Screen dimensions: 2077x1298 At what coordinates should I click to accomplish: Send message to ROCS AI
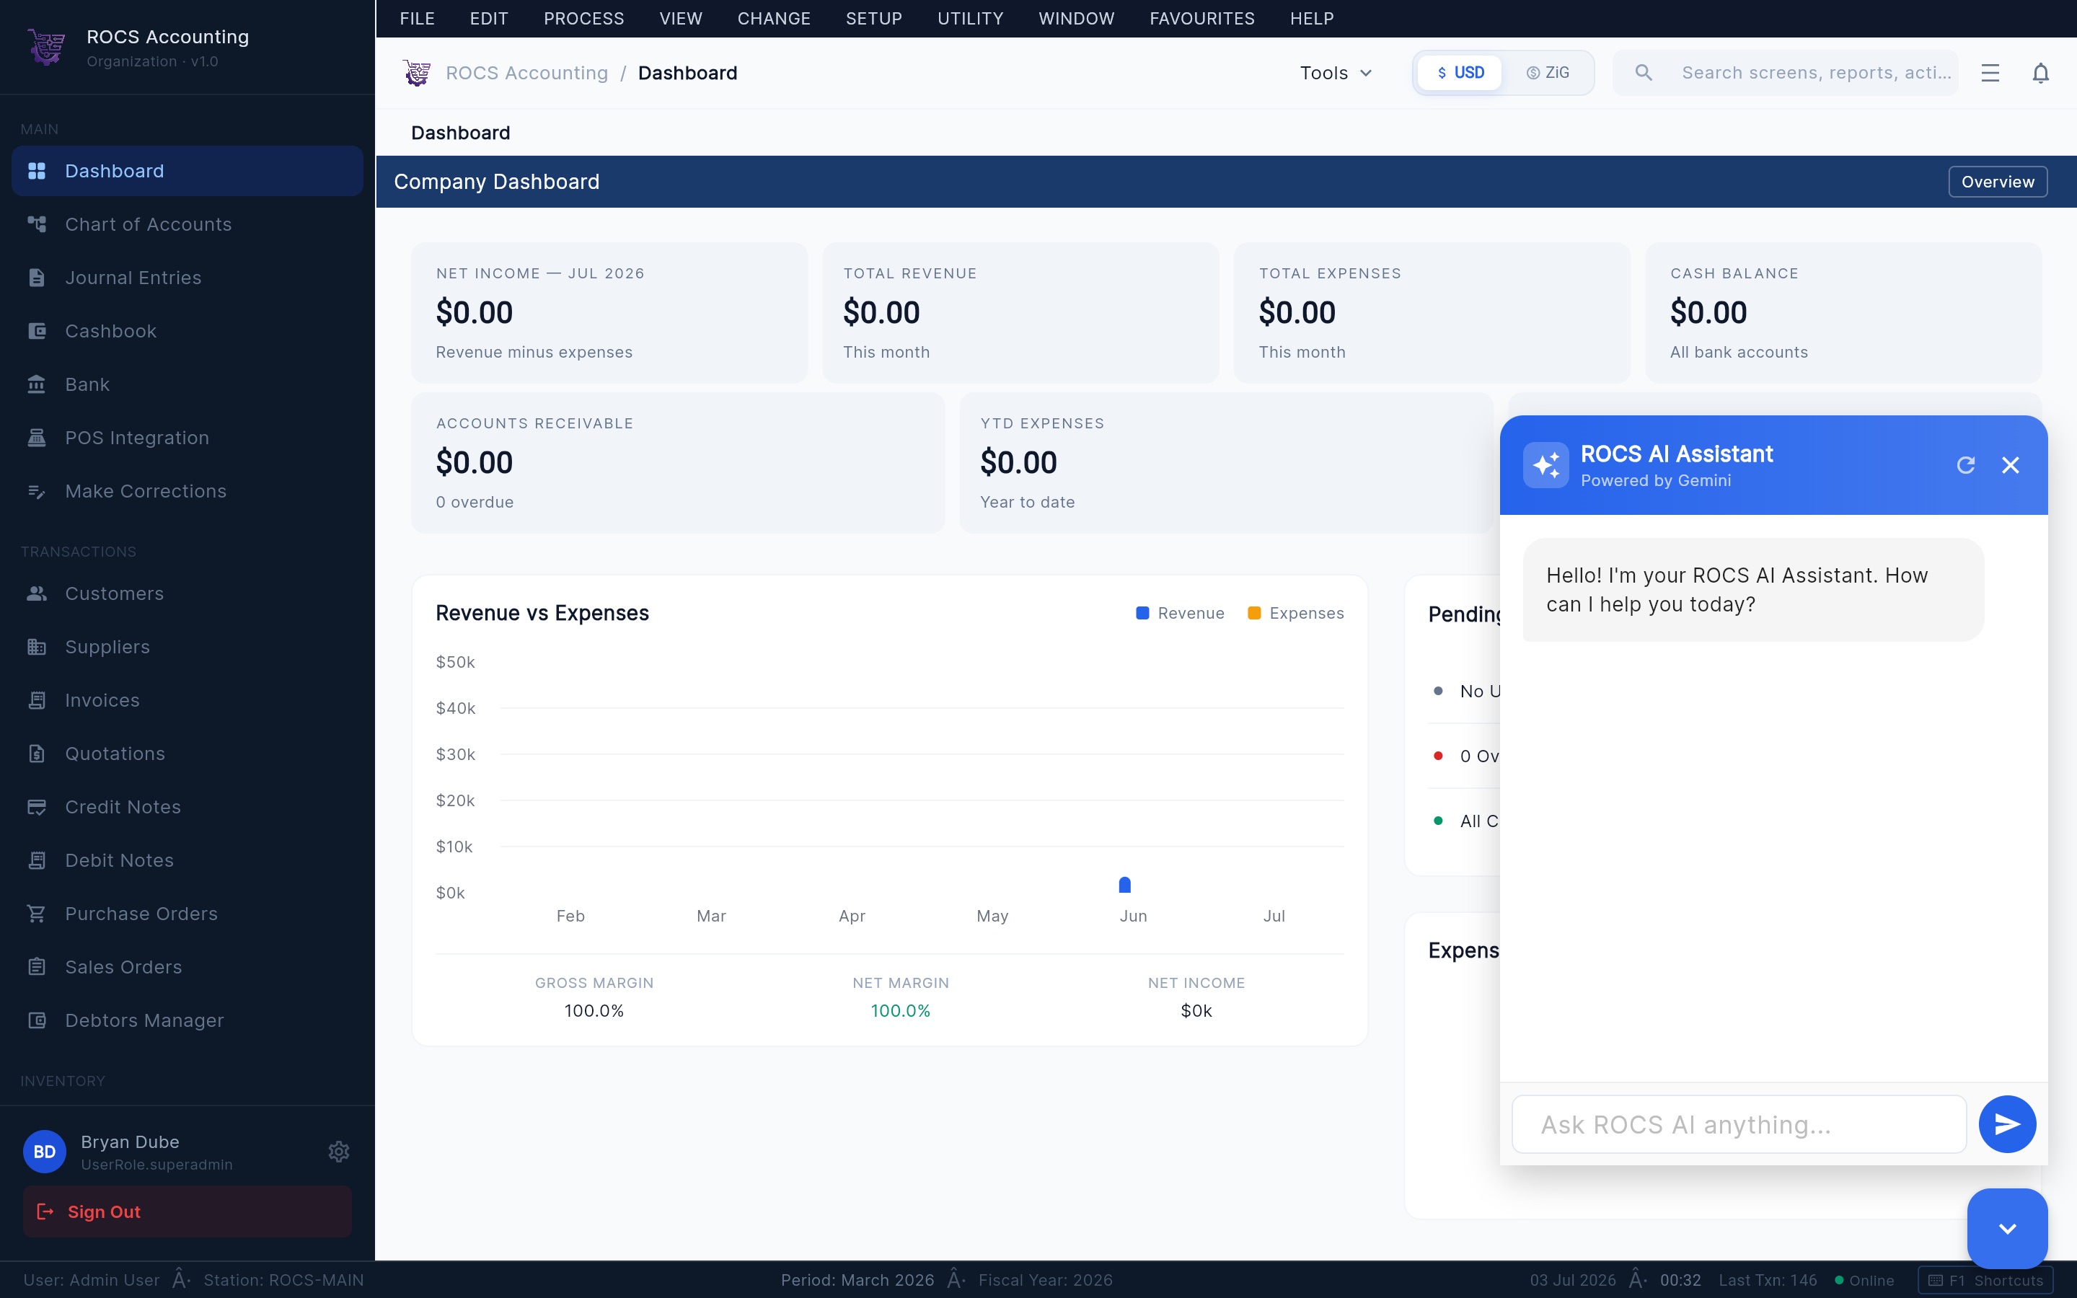click(2008, 1123)
